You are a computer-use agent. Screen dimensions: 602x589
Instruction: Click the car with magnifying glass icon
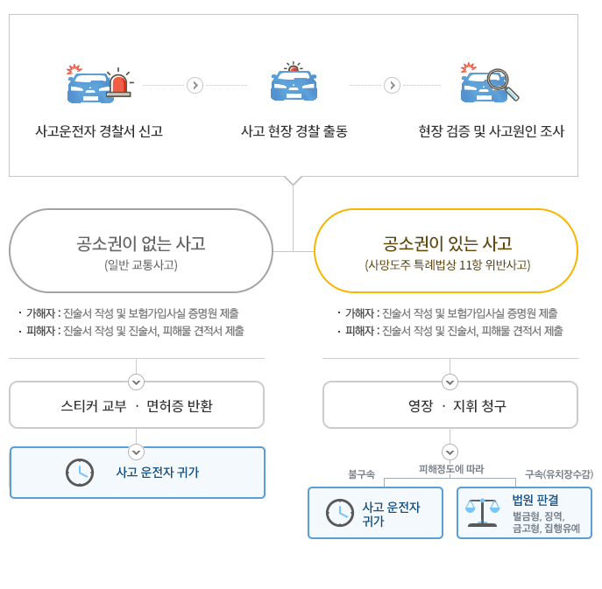tap(490, 83)
